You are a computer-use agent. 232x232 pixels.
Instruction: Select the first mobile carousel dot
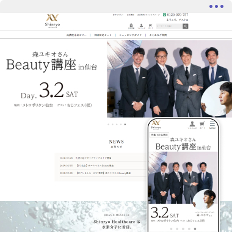click(x=171, y=229)
